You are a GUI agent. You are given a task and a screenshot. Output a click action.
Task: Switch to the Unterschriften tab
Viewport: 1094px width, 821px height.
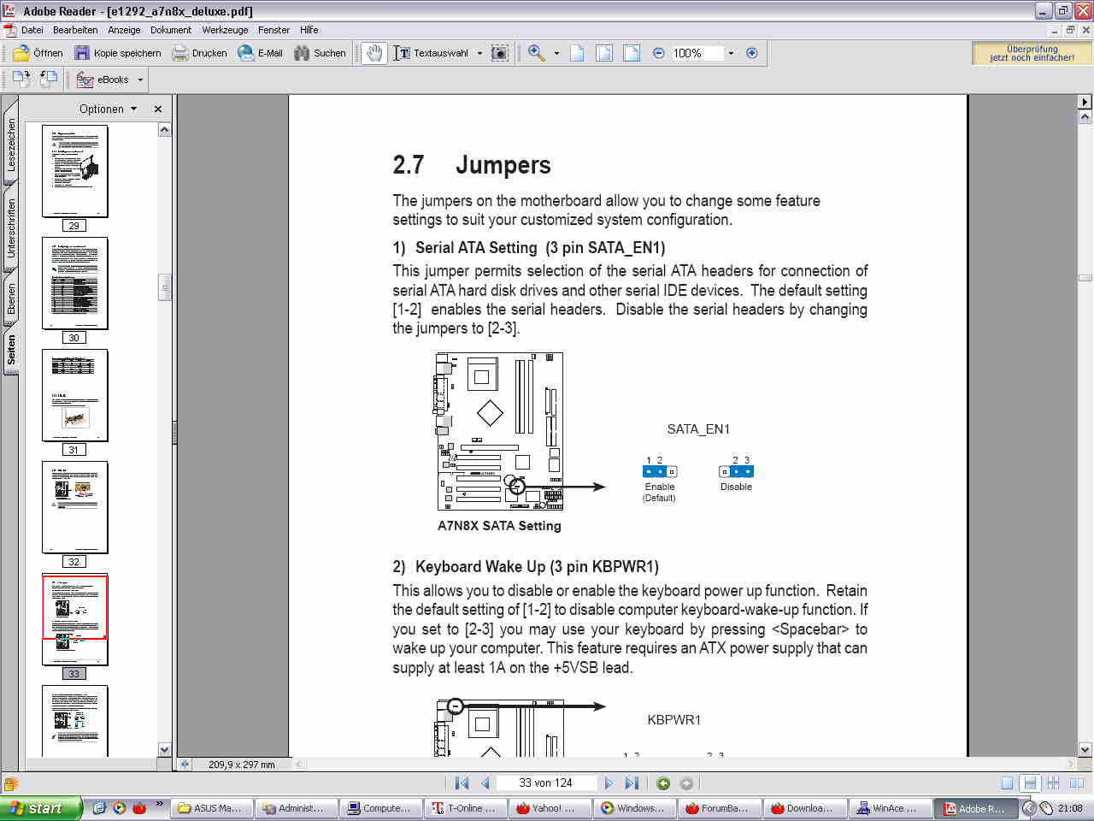(x=11, y=228)
